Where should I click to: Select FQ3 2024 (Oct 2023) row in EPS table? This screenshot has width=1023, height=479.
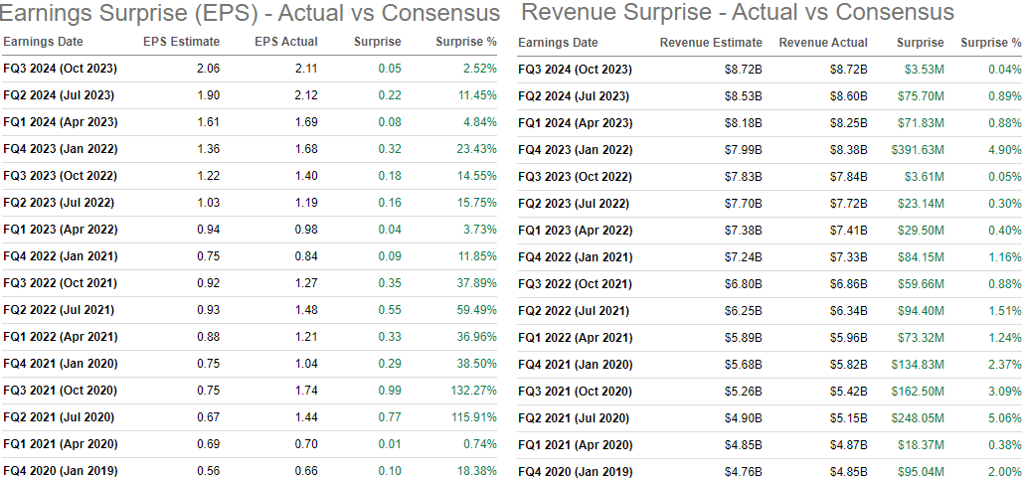pos(60,69)
